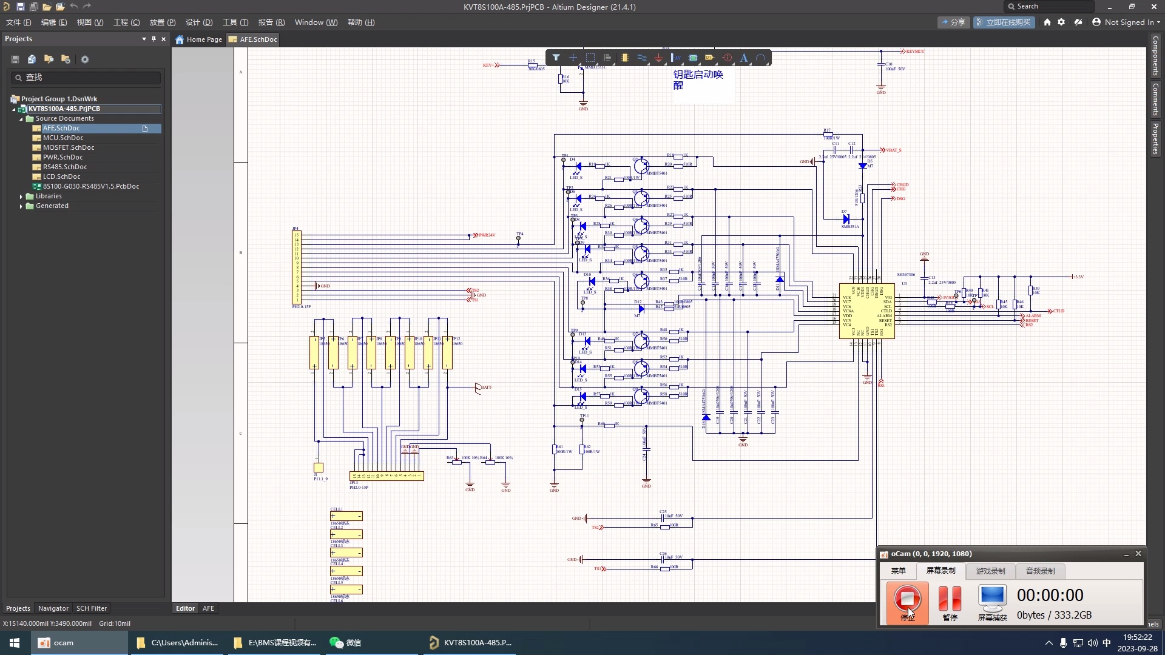Open the Components side panel tab
1165x655 pixels.
click(1155, 55)
